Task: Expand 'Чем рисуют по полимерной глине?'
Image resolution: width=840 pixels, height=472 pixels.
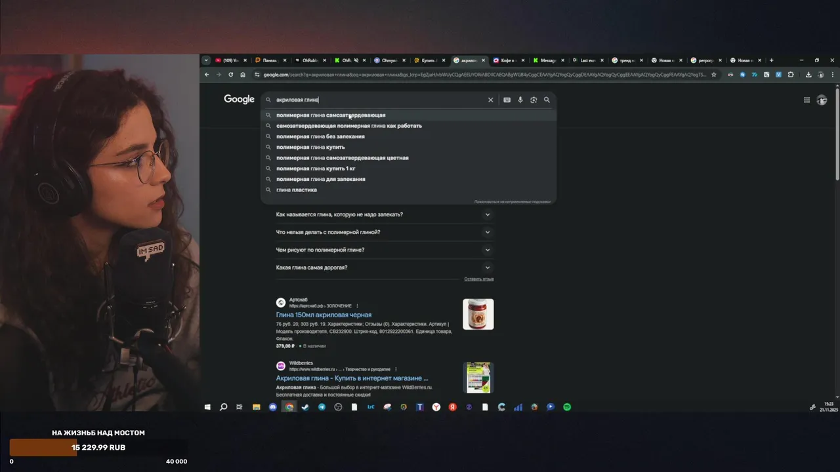Action: 385,250
